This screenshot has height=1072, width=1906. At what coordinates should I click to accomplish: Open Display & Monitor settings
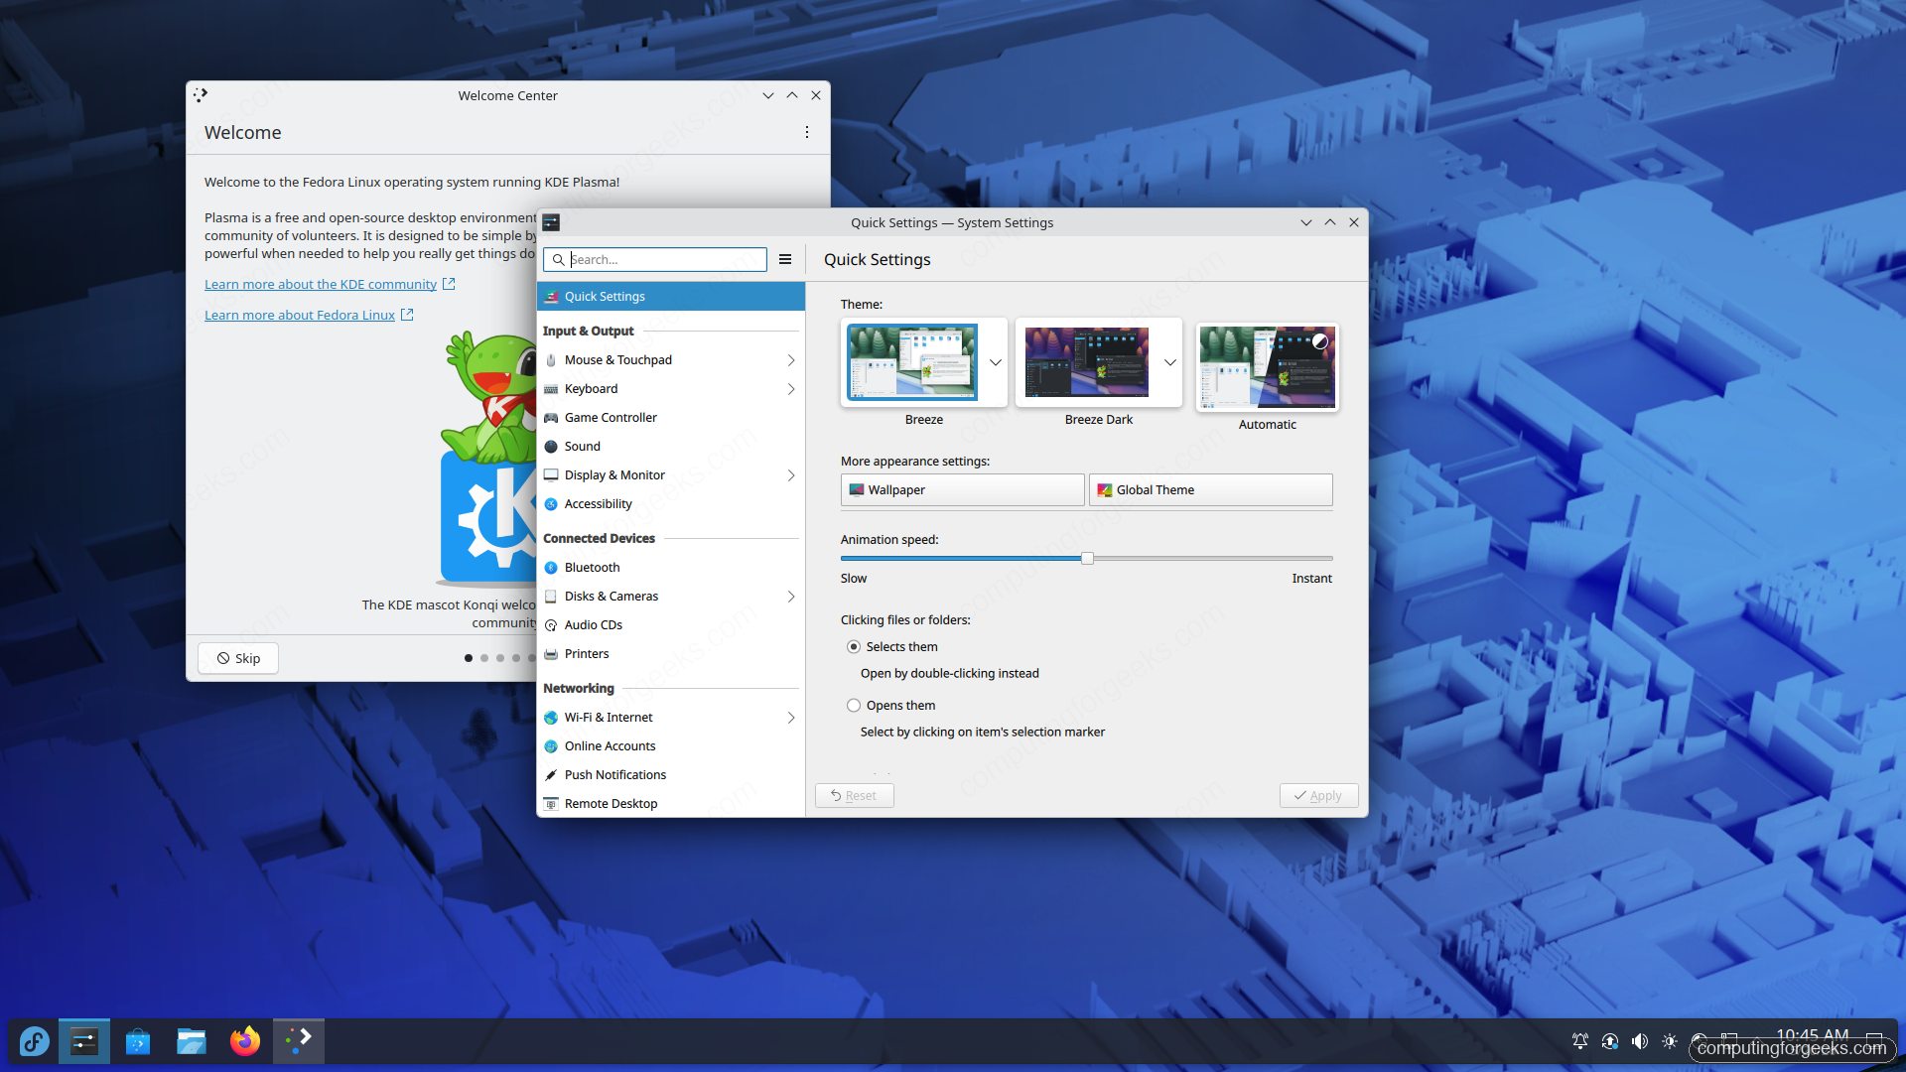coord(671,475)
